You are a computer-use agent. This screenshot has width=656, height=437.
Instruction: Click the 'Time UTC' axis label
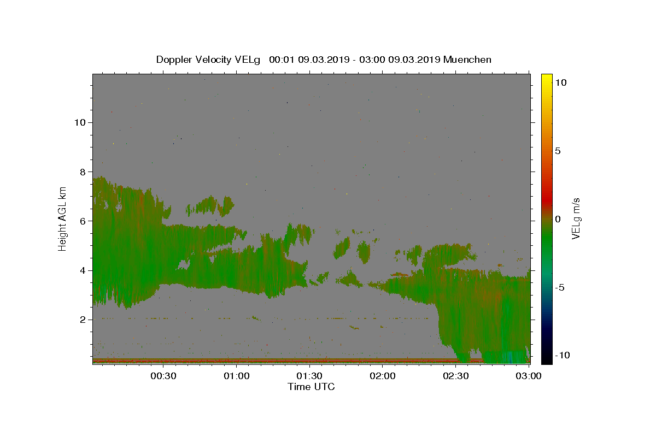[311, 387]
